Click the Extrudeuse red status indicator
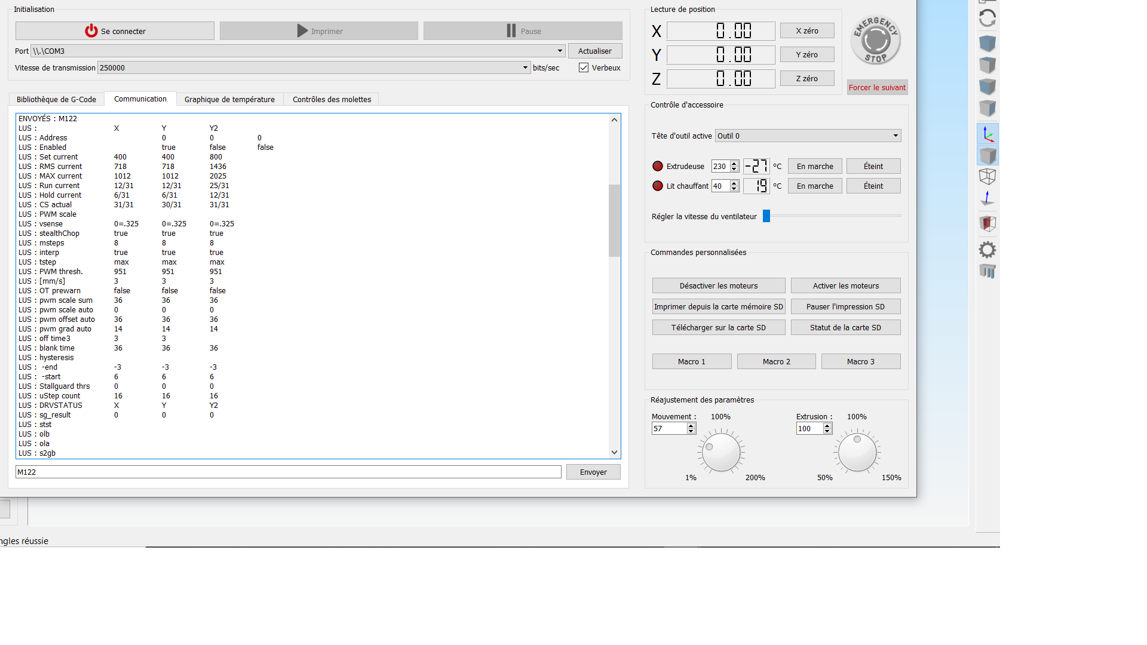 pos(658,167)
